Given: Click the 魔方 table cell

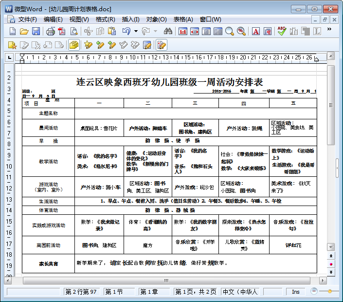Looking at the screenshot, I should [147, 245].
